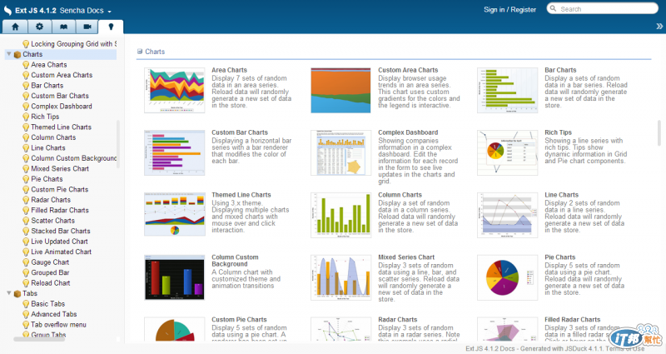This screenshot has width=666, height=354.
Task: Select Filled Radar Charts tree item
Action: pyautogui.click(x=60, y=211)
